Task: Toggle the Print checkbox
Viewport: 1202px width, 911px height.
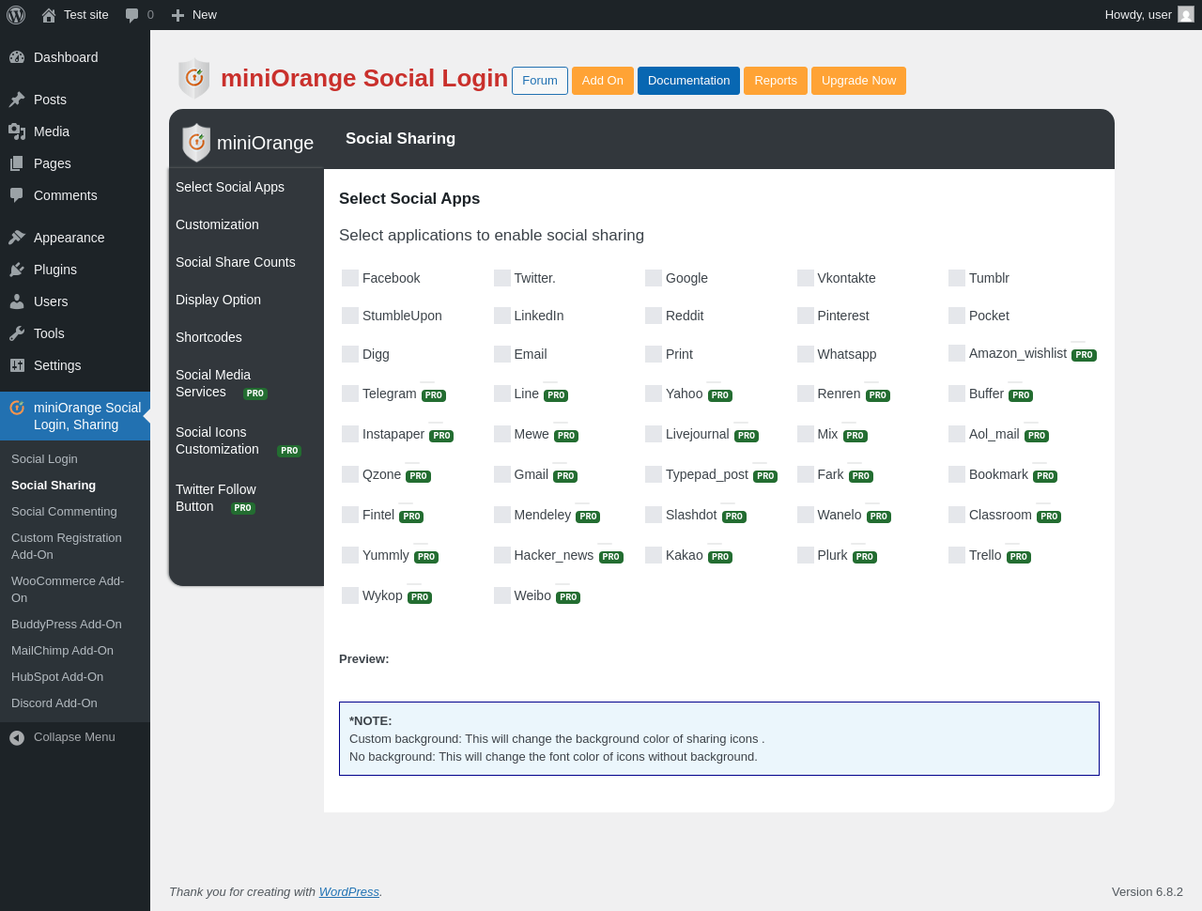Action: 654,354
